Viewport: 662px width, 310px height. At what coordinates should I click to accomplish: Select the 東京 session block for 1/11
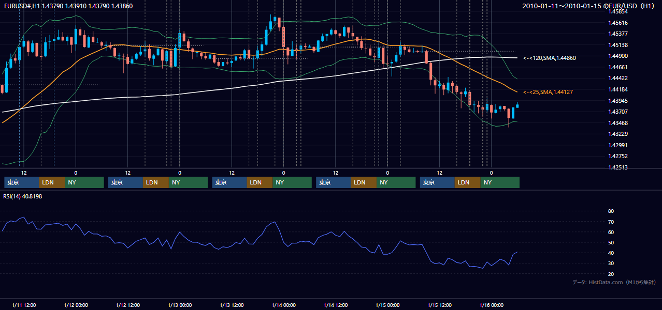(x=22, y=182)
